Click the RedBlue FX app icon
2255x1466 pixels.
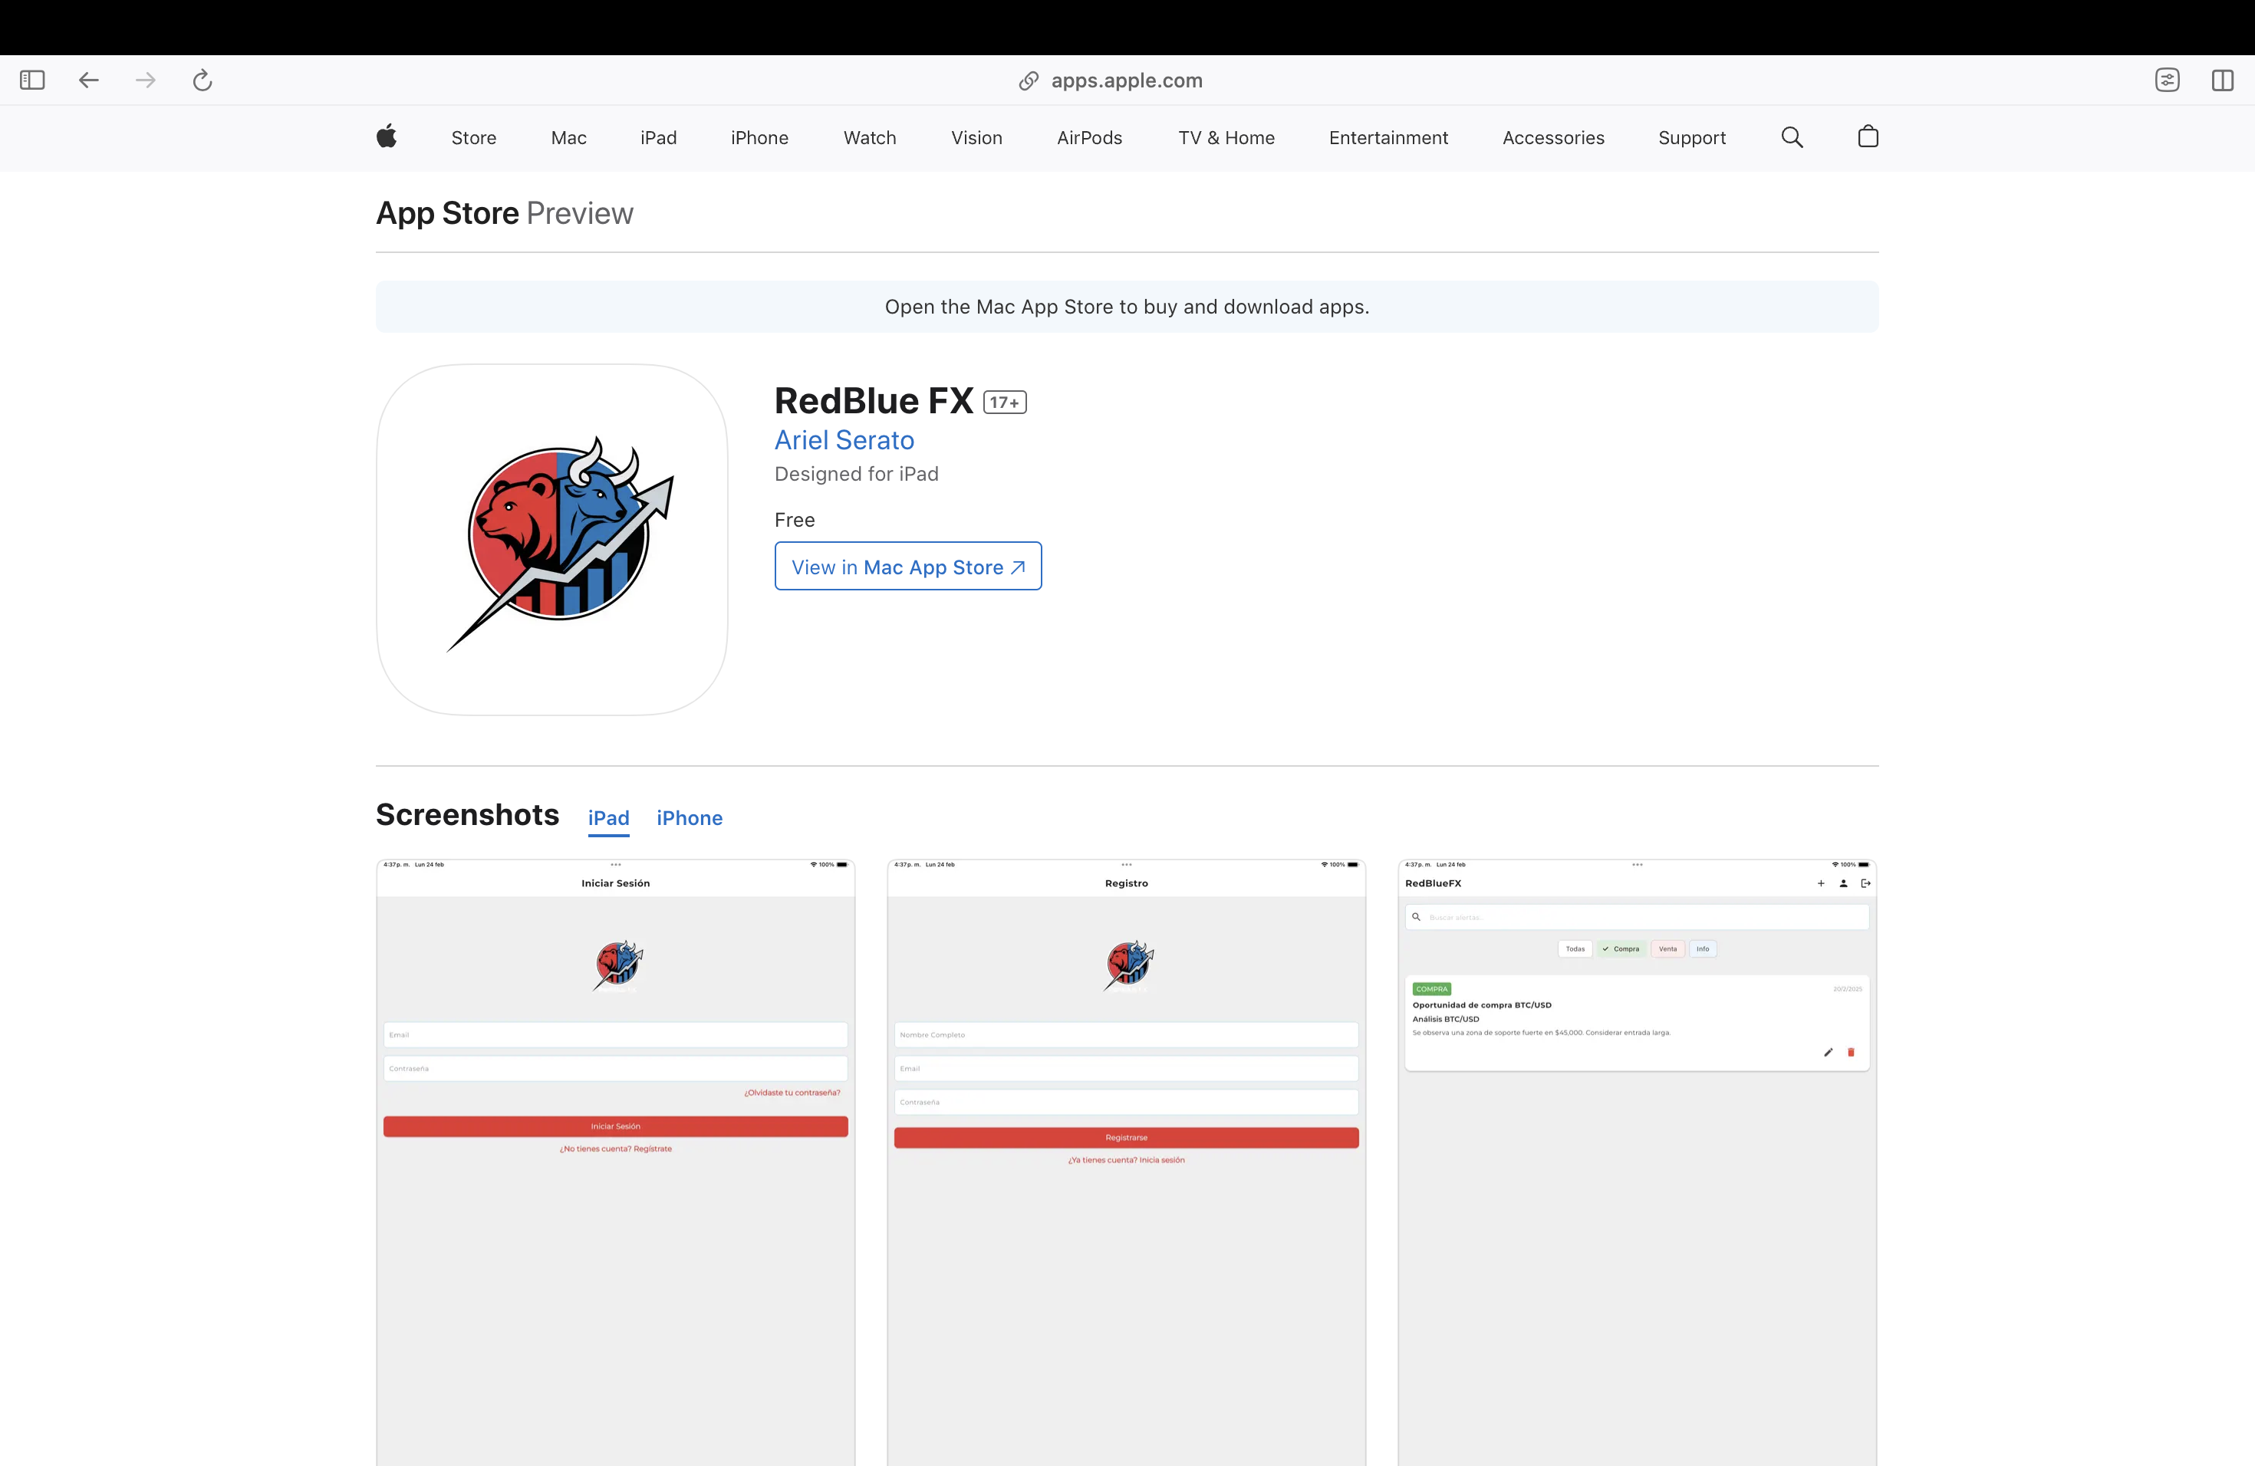pyautogui.click(x=552, y=540)
